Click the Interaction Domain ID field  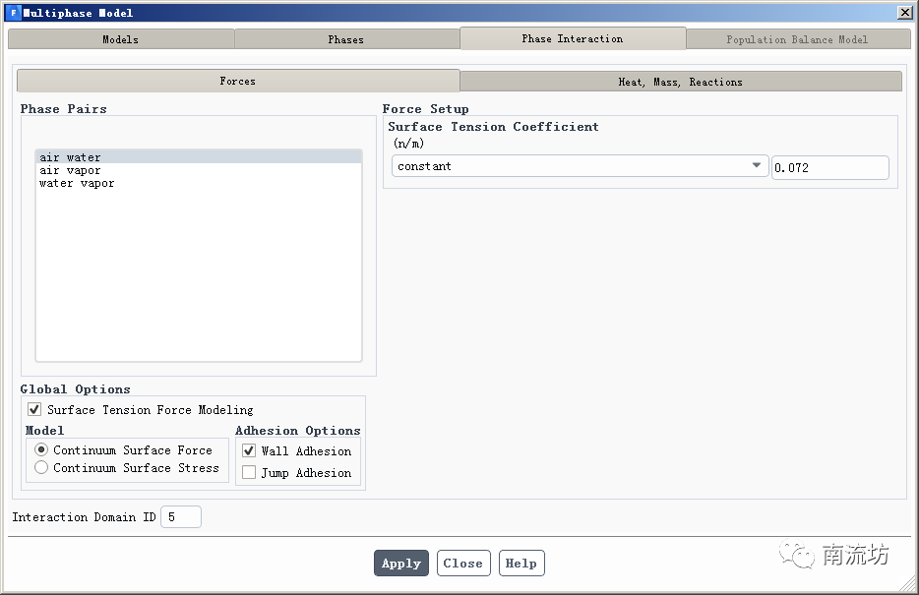coord(181,516)
